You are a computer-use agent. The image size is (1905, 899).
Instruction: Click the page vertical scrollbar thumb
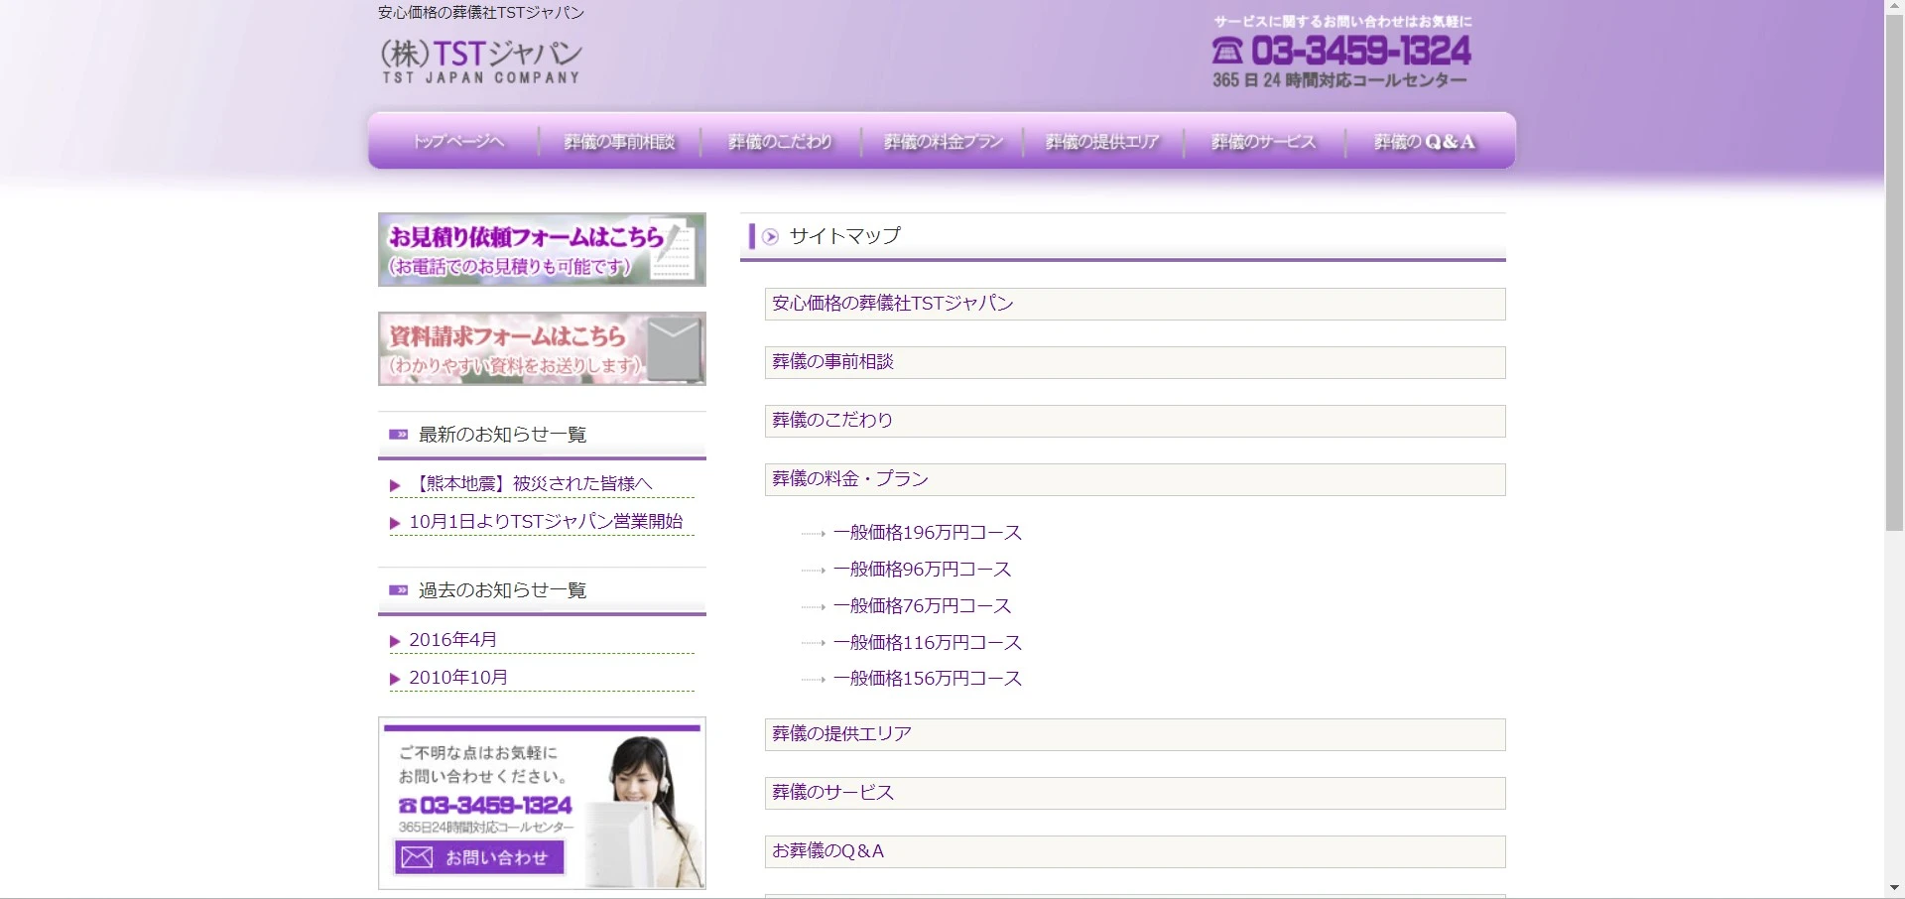click(x=1894, y=268)
